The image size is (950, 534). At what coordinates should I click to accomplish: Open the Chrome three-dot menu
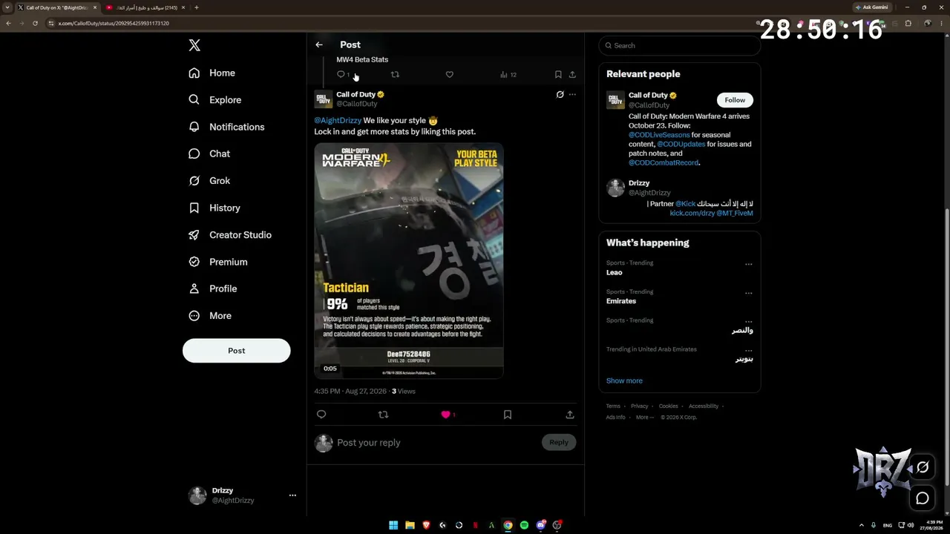click(941, 23)
